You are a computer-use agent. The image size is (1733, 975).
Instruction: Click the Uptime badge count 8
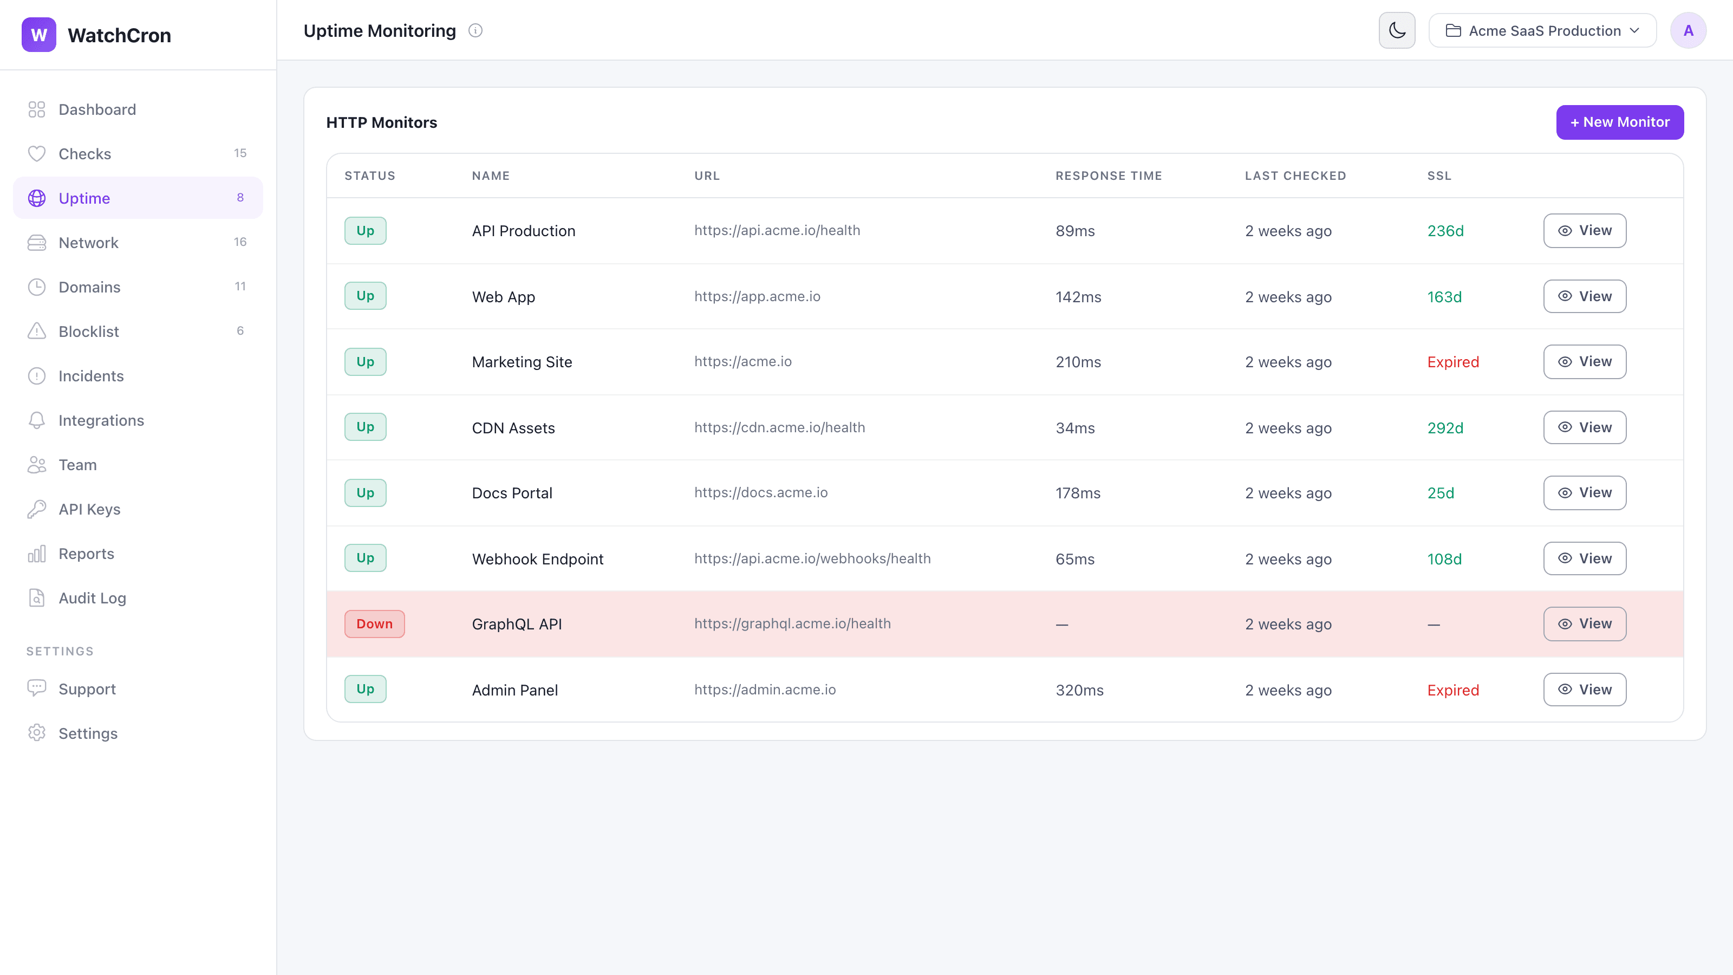coord(240,198)
